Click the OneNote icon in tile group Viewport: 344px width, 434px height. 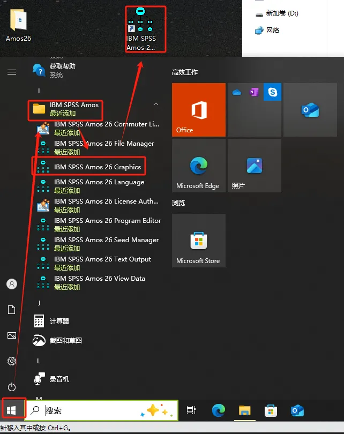254,92
